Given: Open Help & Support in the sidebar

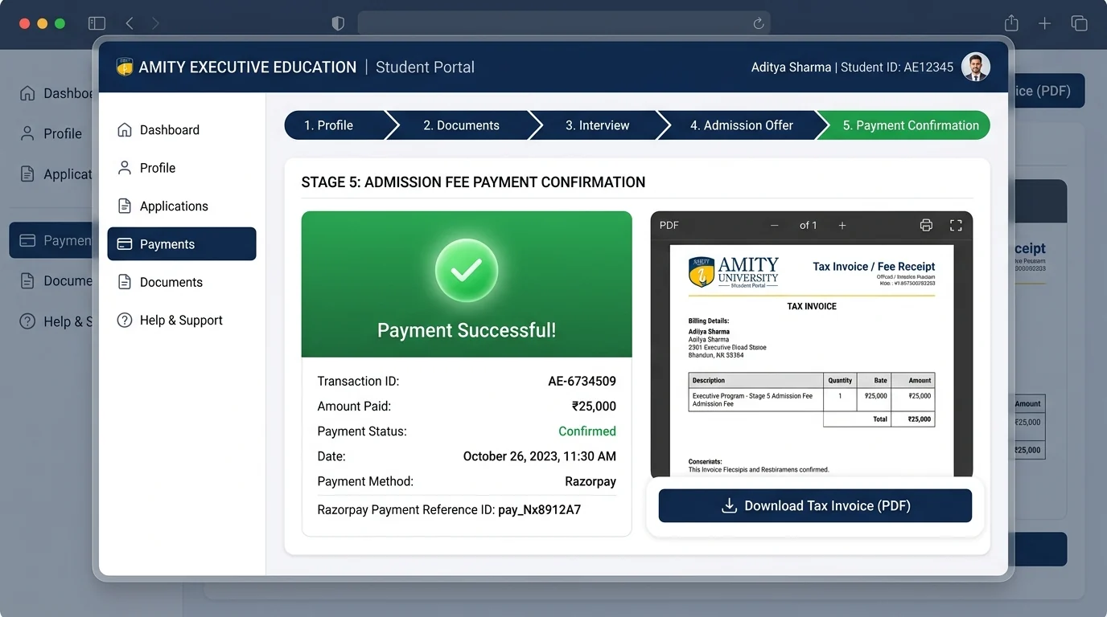Looking at the screenshot, I should (181, 321).
